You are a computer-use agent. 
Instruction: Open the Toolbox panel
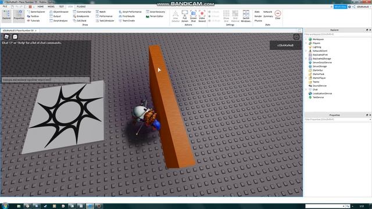click(x=33, y=16)
